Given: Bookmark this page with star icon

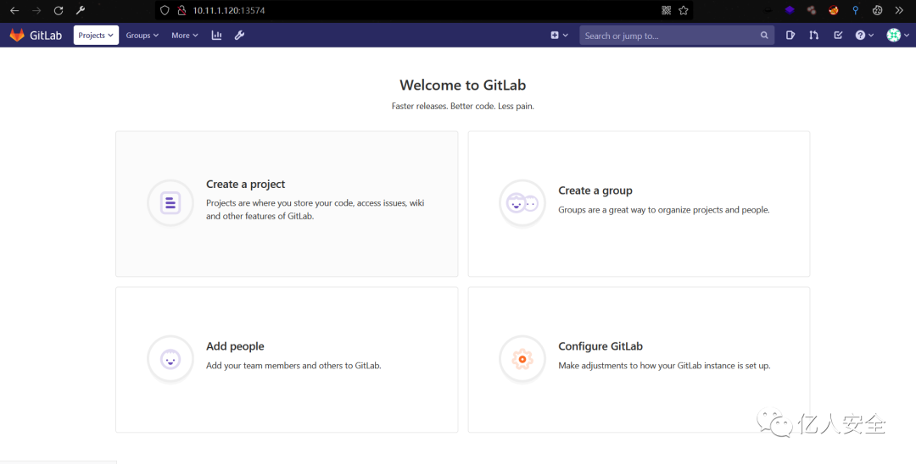Looking at the screenshot, I should pos(684,10).
